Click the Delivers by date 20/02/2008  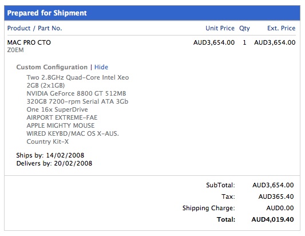pos(73,163)
